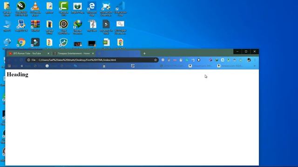Open the Corel CAPTURE desktop shortcut
Screen dimensions: 298x167
64,27
